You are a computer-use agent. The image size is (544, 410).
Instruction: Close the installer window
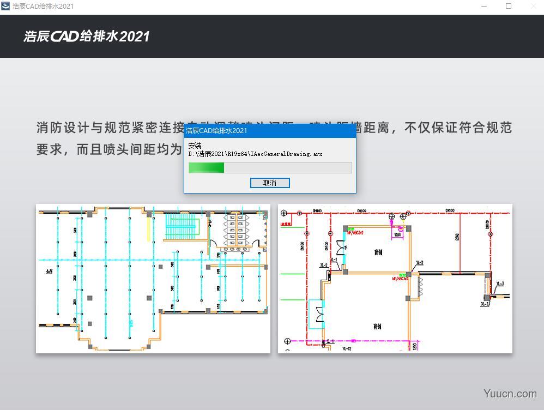(534, 6)
